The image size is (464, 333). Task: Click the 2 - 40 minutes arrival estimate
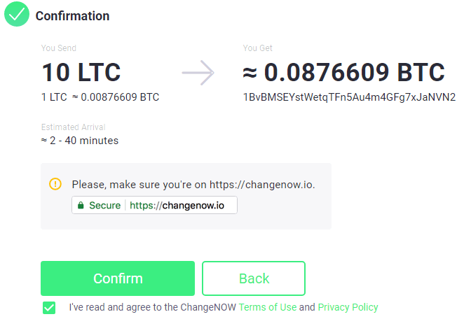[x=79, y=141]
